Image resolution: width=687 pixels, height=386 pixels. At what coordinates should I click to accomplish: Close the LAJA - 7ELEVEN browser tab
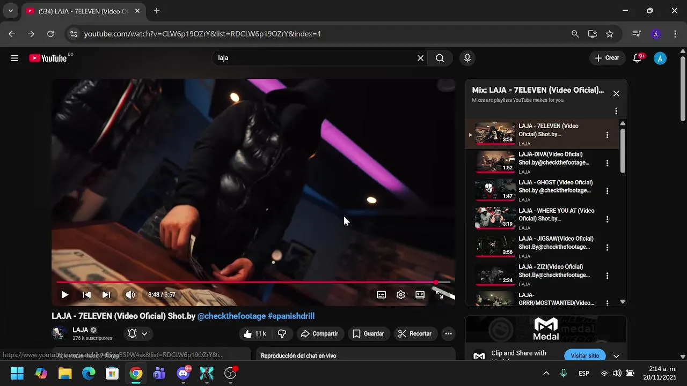137,11
